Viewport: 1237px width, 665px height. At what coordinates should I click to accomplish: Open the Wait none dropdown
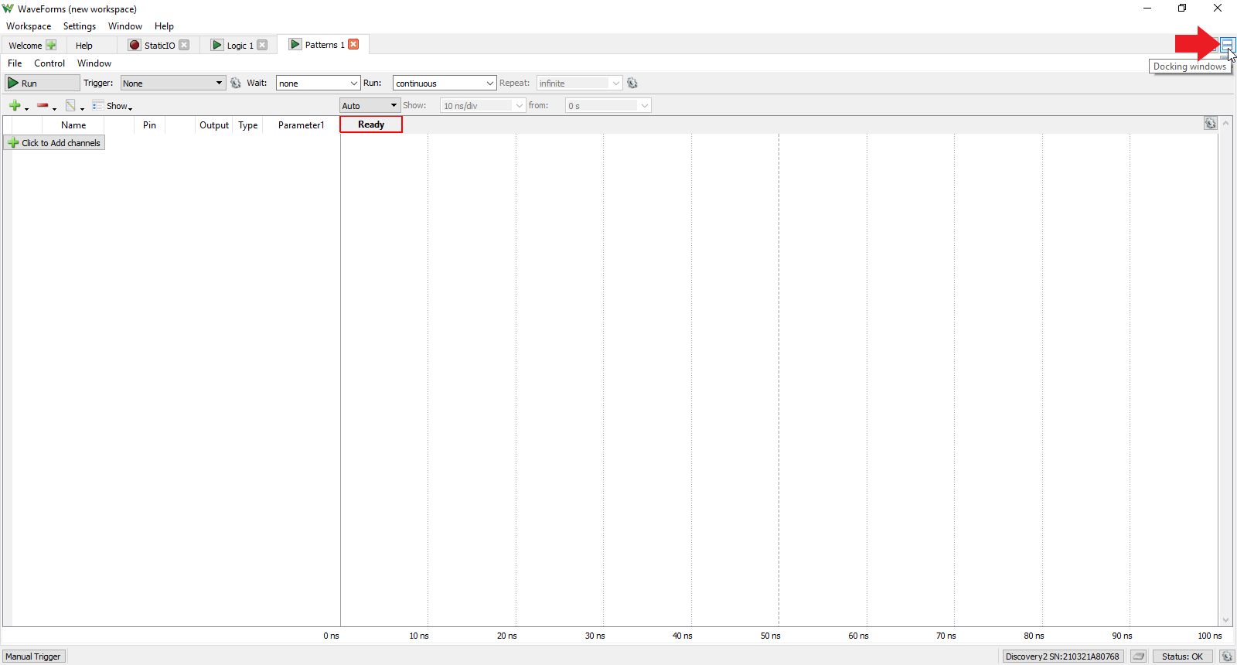[x=318, y=83]
